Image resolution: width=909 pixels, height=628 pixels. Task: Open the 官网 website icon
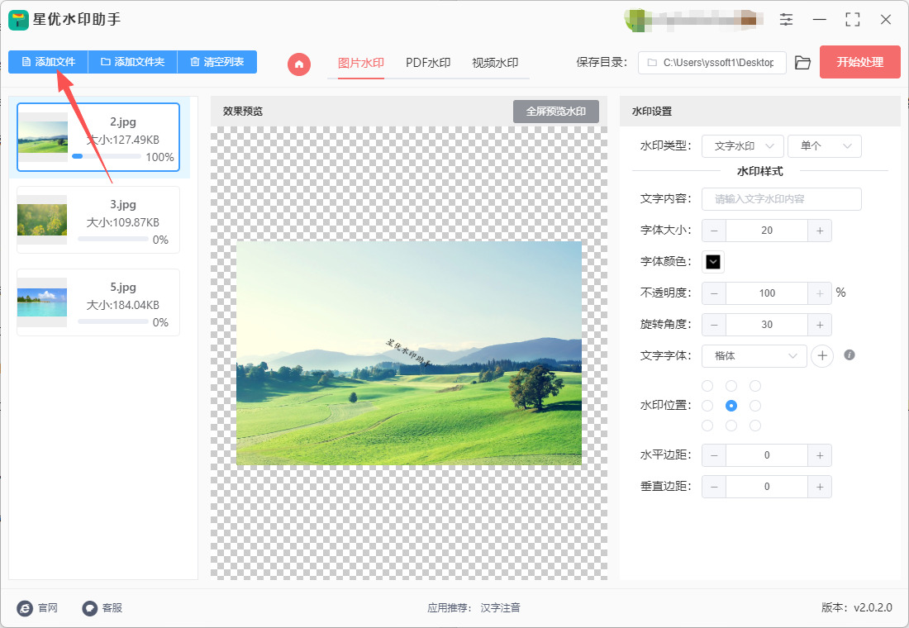pyautogui.click(x=26, y=608)
